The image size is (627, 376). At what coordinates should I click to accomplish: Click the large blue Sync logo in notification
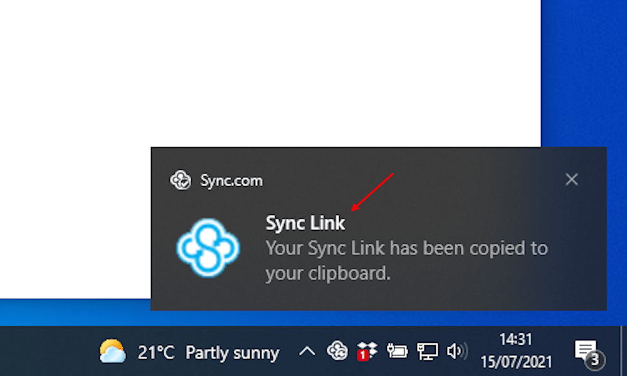pyautogui.click(x=208, y=248)
